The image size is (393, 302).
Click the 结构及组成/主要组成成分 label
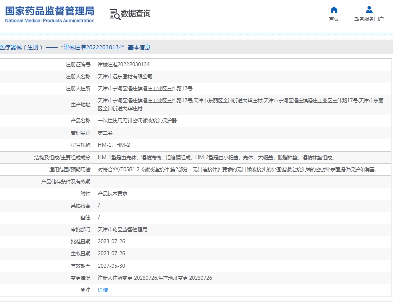pos(62,157)
